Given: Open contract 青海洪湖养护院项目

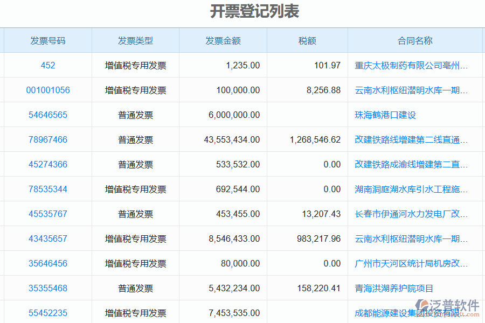Looking at the screenshot, I should click(x=392, y=288).
